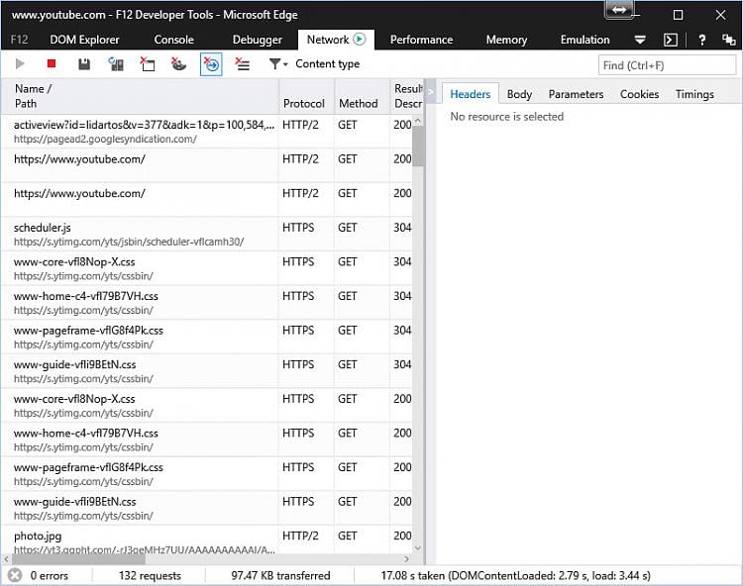Click the vertical scrollbar up arrow
The image size is (743, 586).
417,121
